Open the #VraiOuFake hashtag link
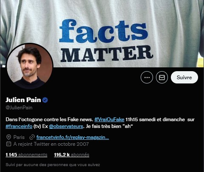The height and width of the screenshot is (172, 204). [x=109, y=119]
